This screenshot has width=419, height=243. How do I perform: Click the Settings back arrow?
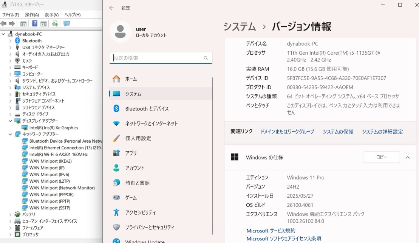point(111,8)
